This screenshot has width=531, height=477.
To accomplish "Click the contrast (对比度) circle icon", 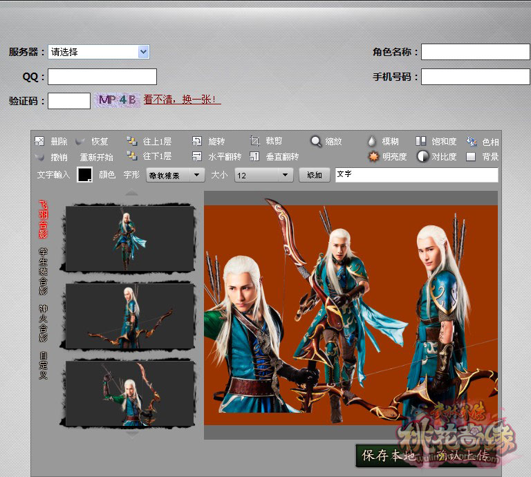I will tap(422, 156).
